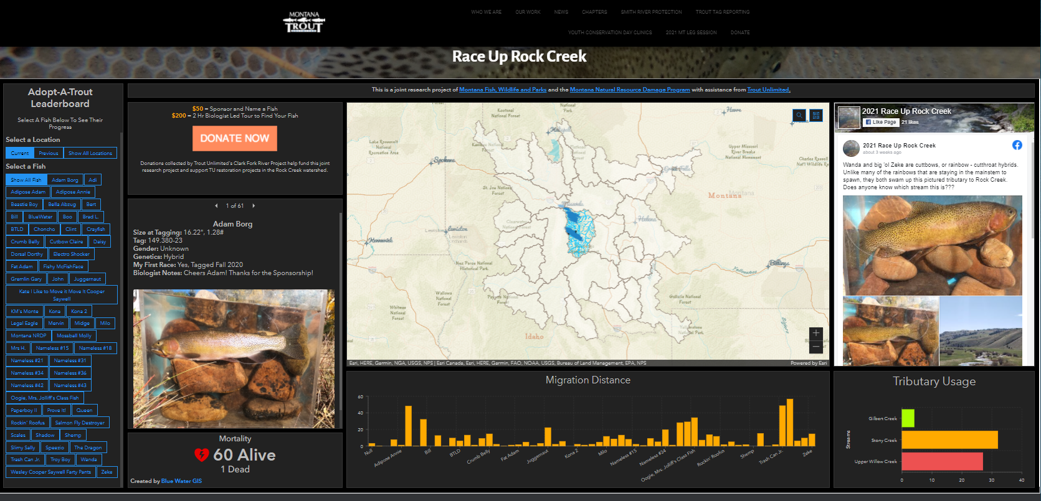Open the Our Work menu
The width and height of the screenshot is (1041, 501).
pos(528,12)
